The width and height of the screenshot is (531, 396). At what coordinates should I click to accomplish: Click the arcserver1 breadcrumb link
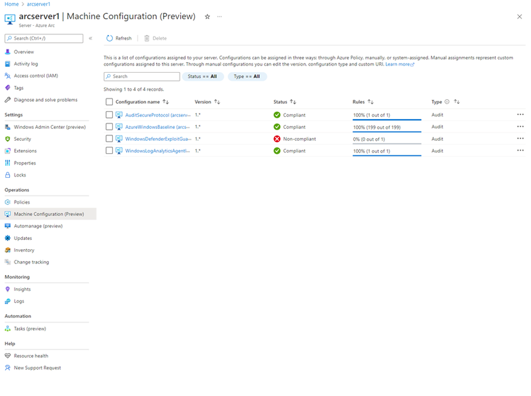(x=38, y=4)
